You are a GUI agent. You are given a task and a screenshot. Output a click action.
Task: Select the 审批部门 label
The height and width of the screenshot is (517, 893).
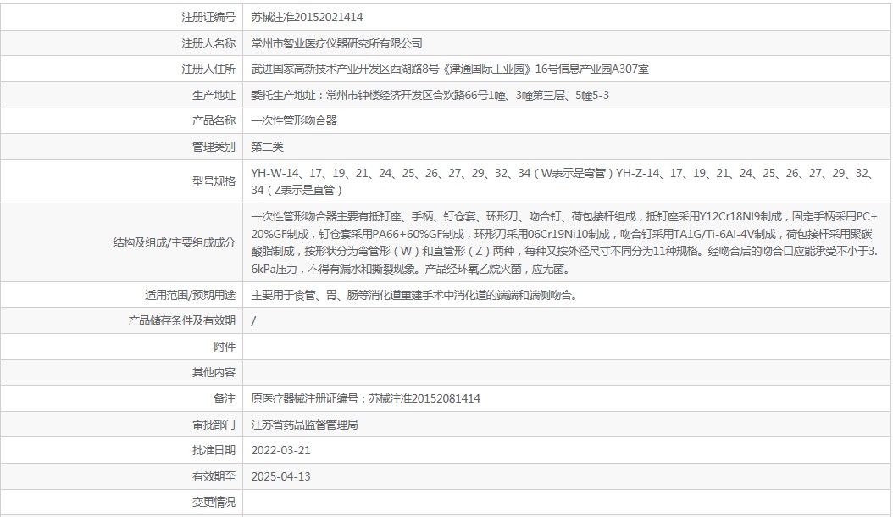coord(214,425)
